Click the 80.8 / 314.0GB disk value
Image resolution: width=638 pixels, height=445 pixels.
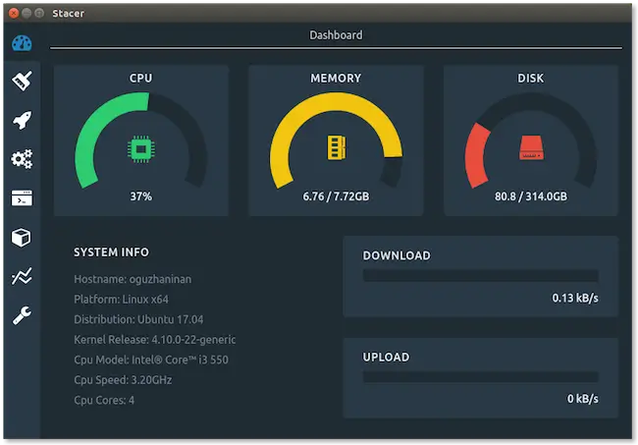click(531, 196)
